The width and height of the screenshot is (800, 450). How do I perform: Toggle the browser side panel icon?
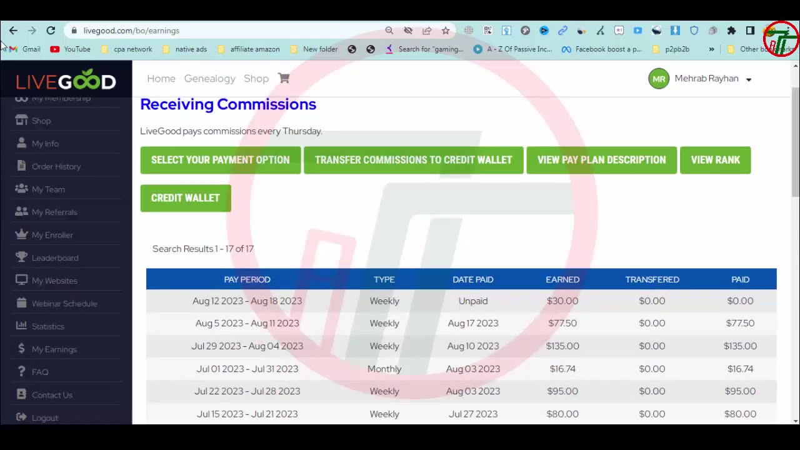click(x=750, y=31)
